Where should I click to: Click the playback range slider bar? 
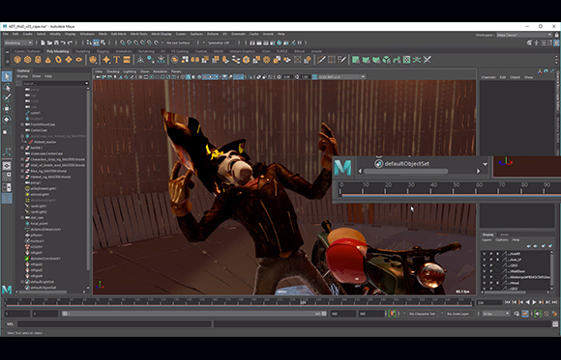click(194, 314)
